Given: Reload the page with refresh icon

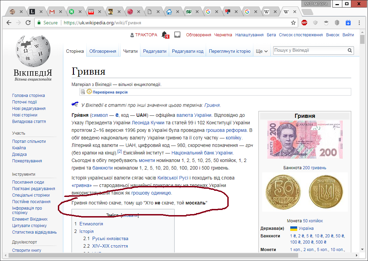Looking at the screenshot, I should pos(28,23).
